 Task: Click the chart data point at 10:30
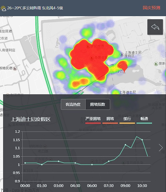coord(142,140)
